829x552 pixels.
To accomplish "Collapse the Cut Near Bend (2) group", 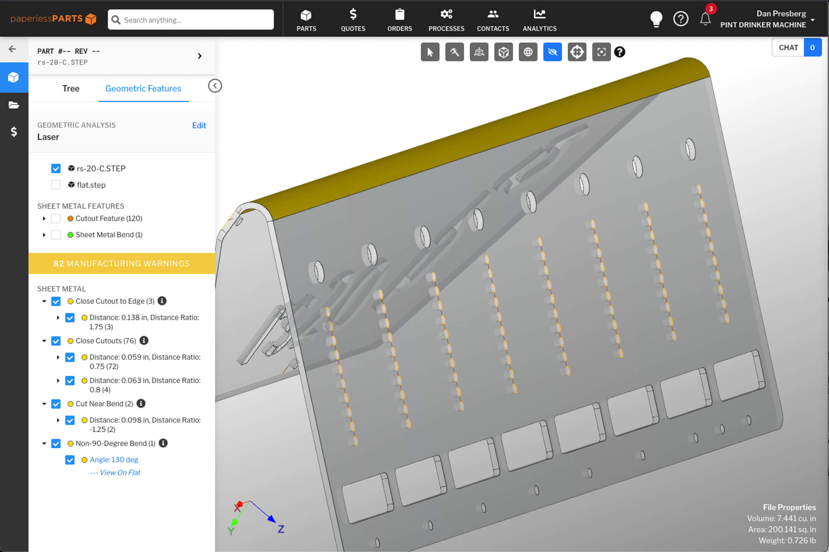I will [44, 404].
